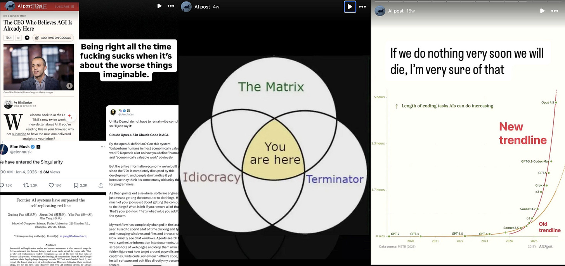Image resolution: width=565 pixels, height=266 pixels.
Task: Click the 'If we do nothing' caption text
Action: [x=467, y=61]
